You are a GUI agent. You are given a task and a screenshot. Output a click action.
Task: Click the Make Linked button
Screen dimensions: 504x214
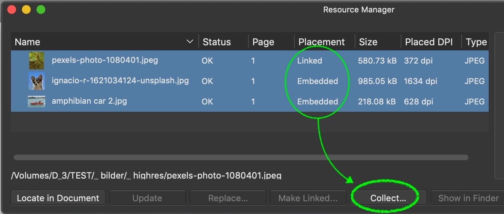(x=308, y=198)
